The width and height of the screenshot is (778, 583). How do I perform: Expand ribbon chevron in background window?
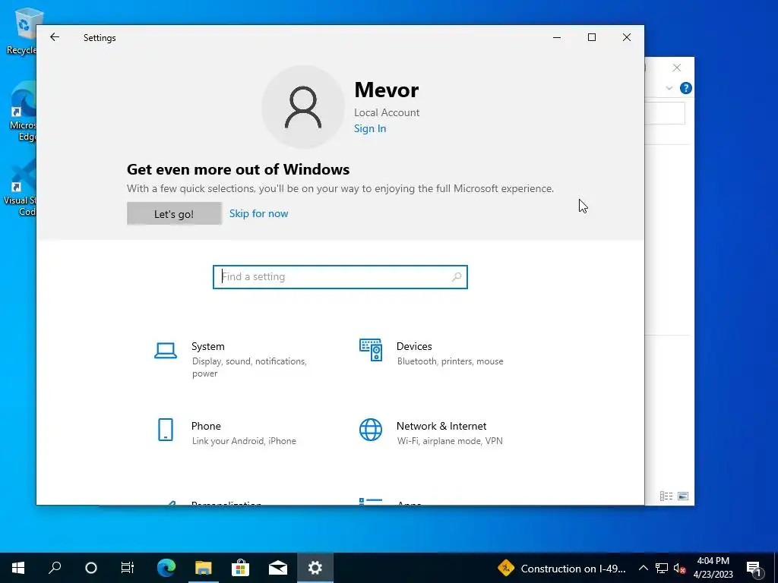pos(669,88)
